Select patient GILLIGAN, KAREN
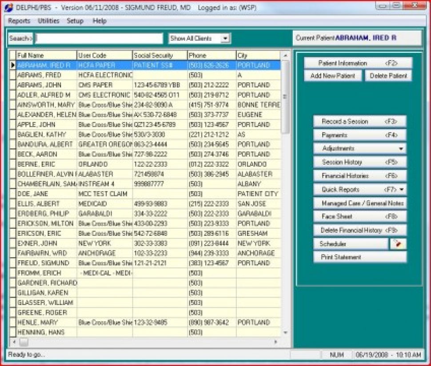The image size is (431, 366). click(47, 293)
